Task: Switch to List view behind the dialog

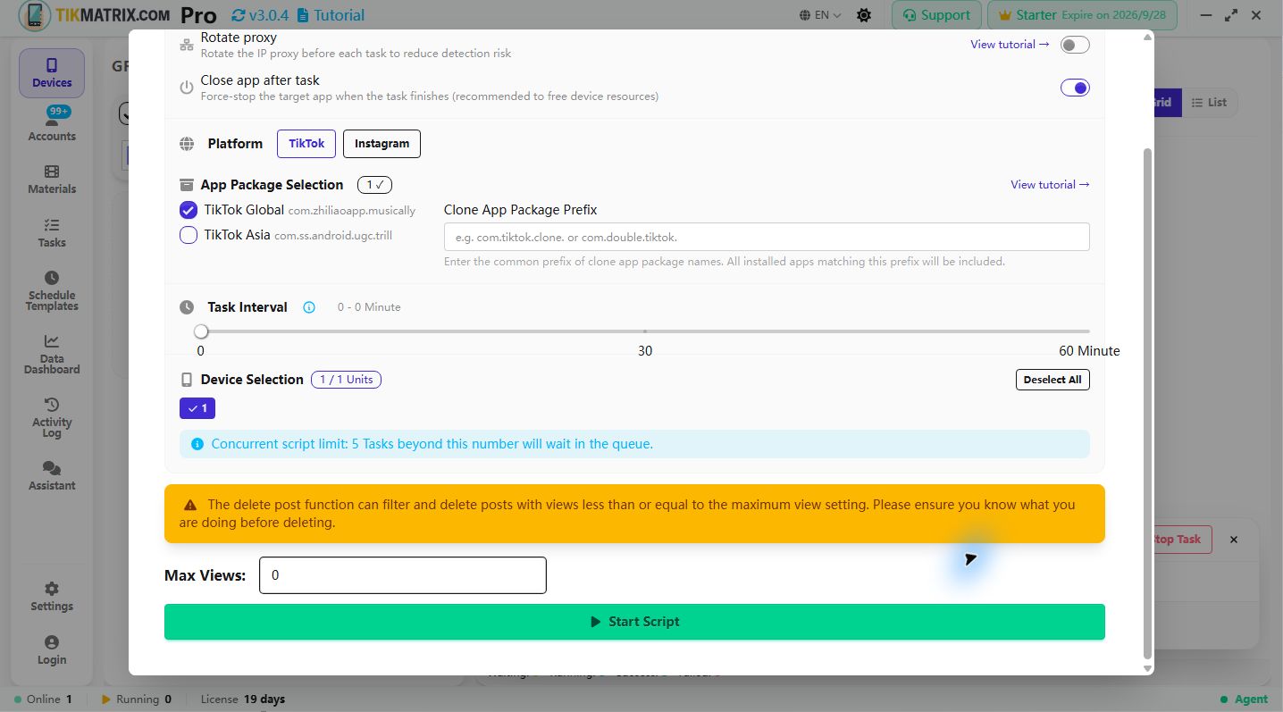Action: click(1210, 103)
